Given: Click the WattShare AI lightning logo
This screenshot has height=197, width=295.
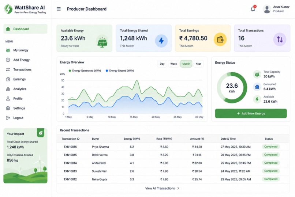Looking at the screenshot, I should click(x=8, y=9).
